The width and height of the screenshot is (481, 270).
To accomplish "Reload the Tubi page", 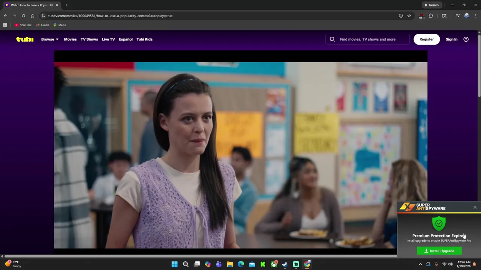I will point(23,16).
